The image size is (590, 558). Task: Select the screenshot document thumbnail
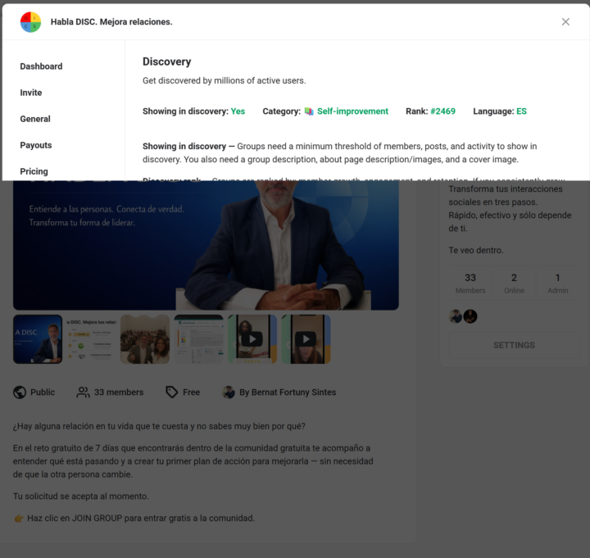198,339
